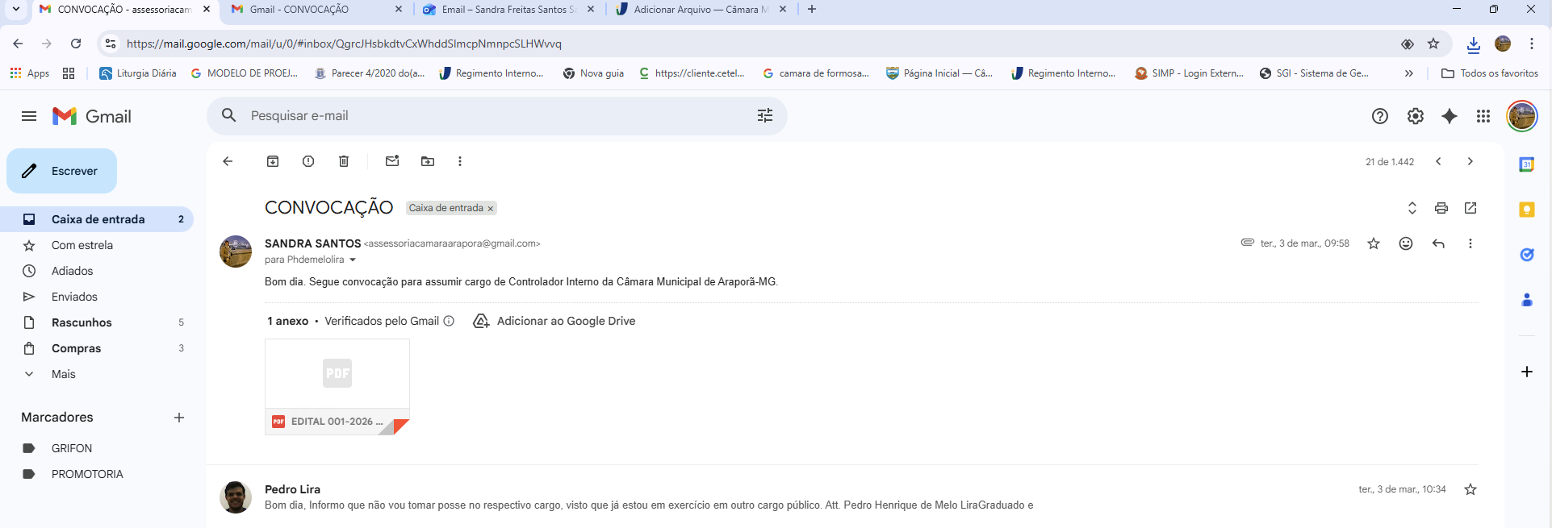1552x528 pixels.
Task: Toggle the Gmail main menu sidebar
Action: pos(29,116)
